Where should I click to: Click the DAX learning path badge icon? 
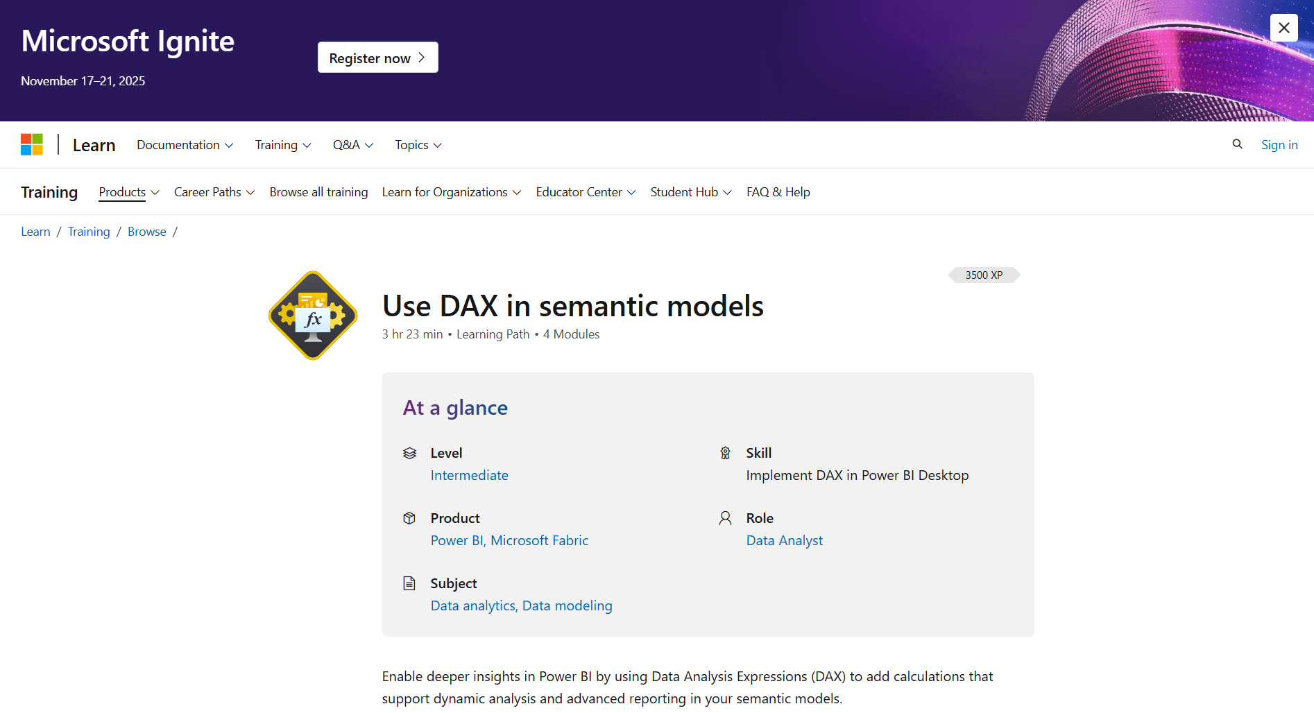313,316
